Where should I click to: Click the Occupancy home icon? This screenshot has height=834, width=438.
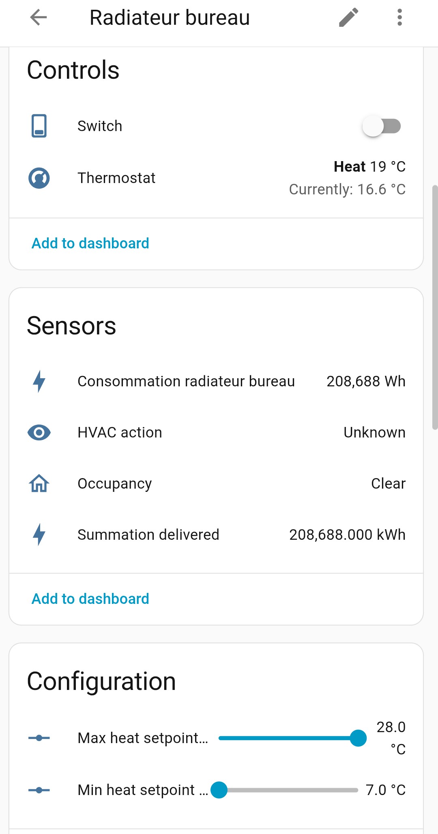pos(39,484)
